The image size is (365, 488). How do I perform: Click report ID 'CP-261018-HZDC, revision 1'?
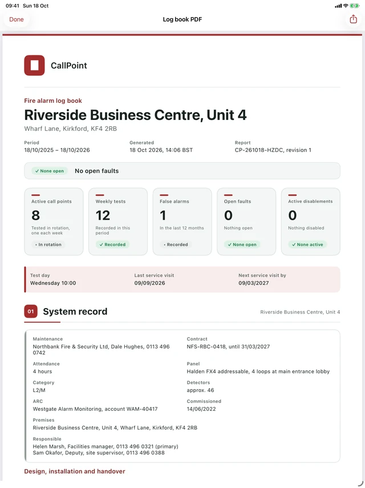(x=273, y=150)
